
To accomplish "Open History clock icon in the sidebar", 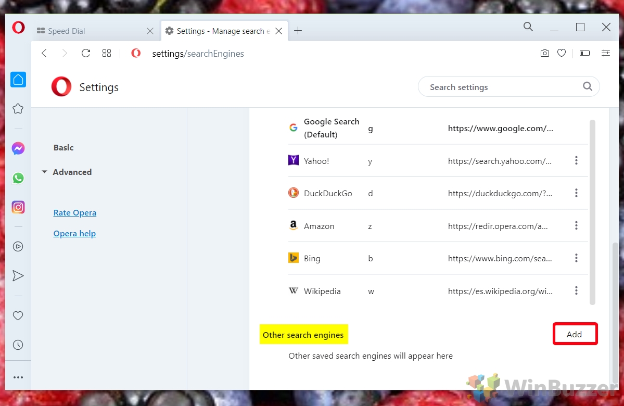I will click(x=18, y=345).
